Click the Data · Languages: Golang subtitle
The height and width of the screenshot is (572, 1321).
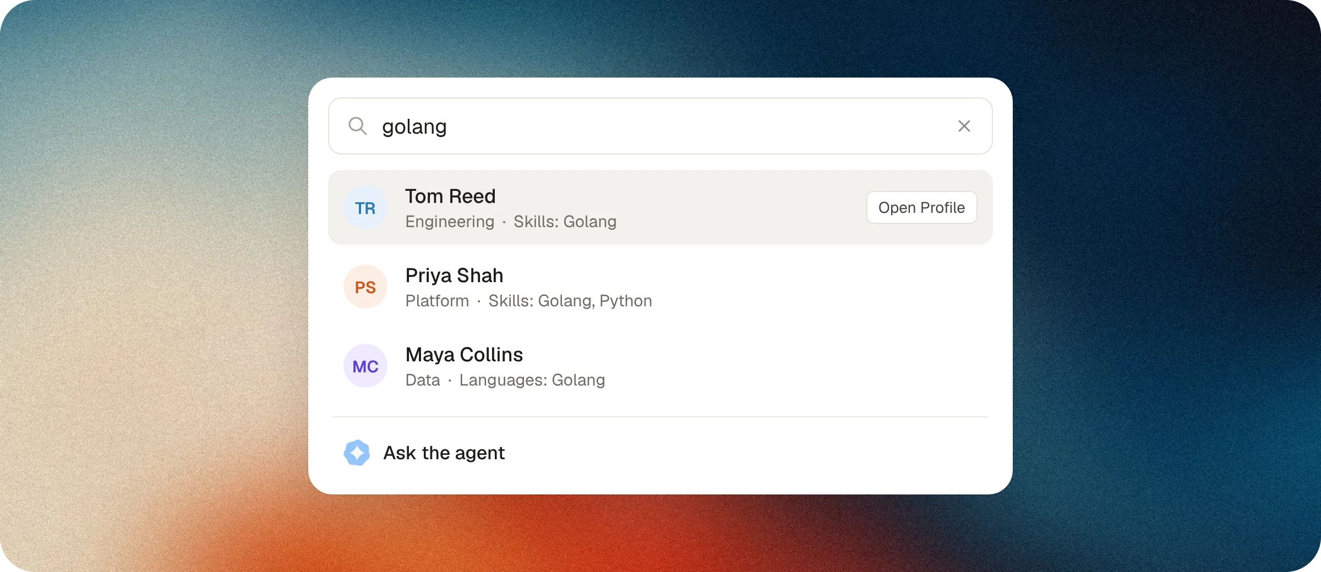pyautogui.click(x=505, y=380)
